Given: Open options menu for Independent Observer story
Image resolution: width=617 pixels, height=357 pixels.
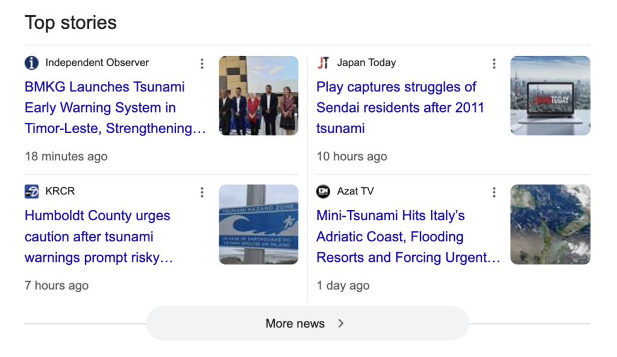Looking at the screenshot, I should coord(202,63).
